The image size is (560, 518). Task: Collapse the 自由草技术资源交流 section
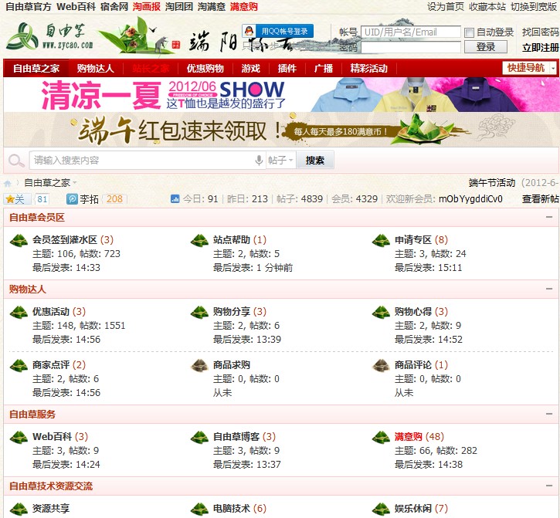(549, 486)
